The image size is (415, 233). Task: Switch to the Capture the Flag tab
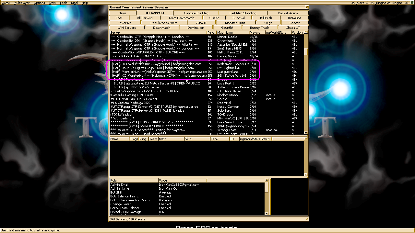click(x=196, y=13)
